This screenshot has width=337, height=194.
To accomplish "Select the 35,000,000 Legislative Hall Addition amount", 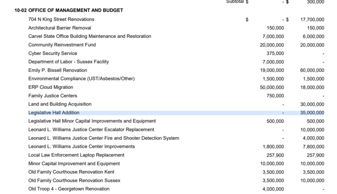I will 312,113.
